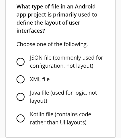
Task: Pick the Java file radio button
Action: pos(20,97)
